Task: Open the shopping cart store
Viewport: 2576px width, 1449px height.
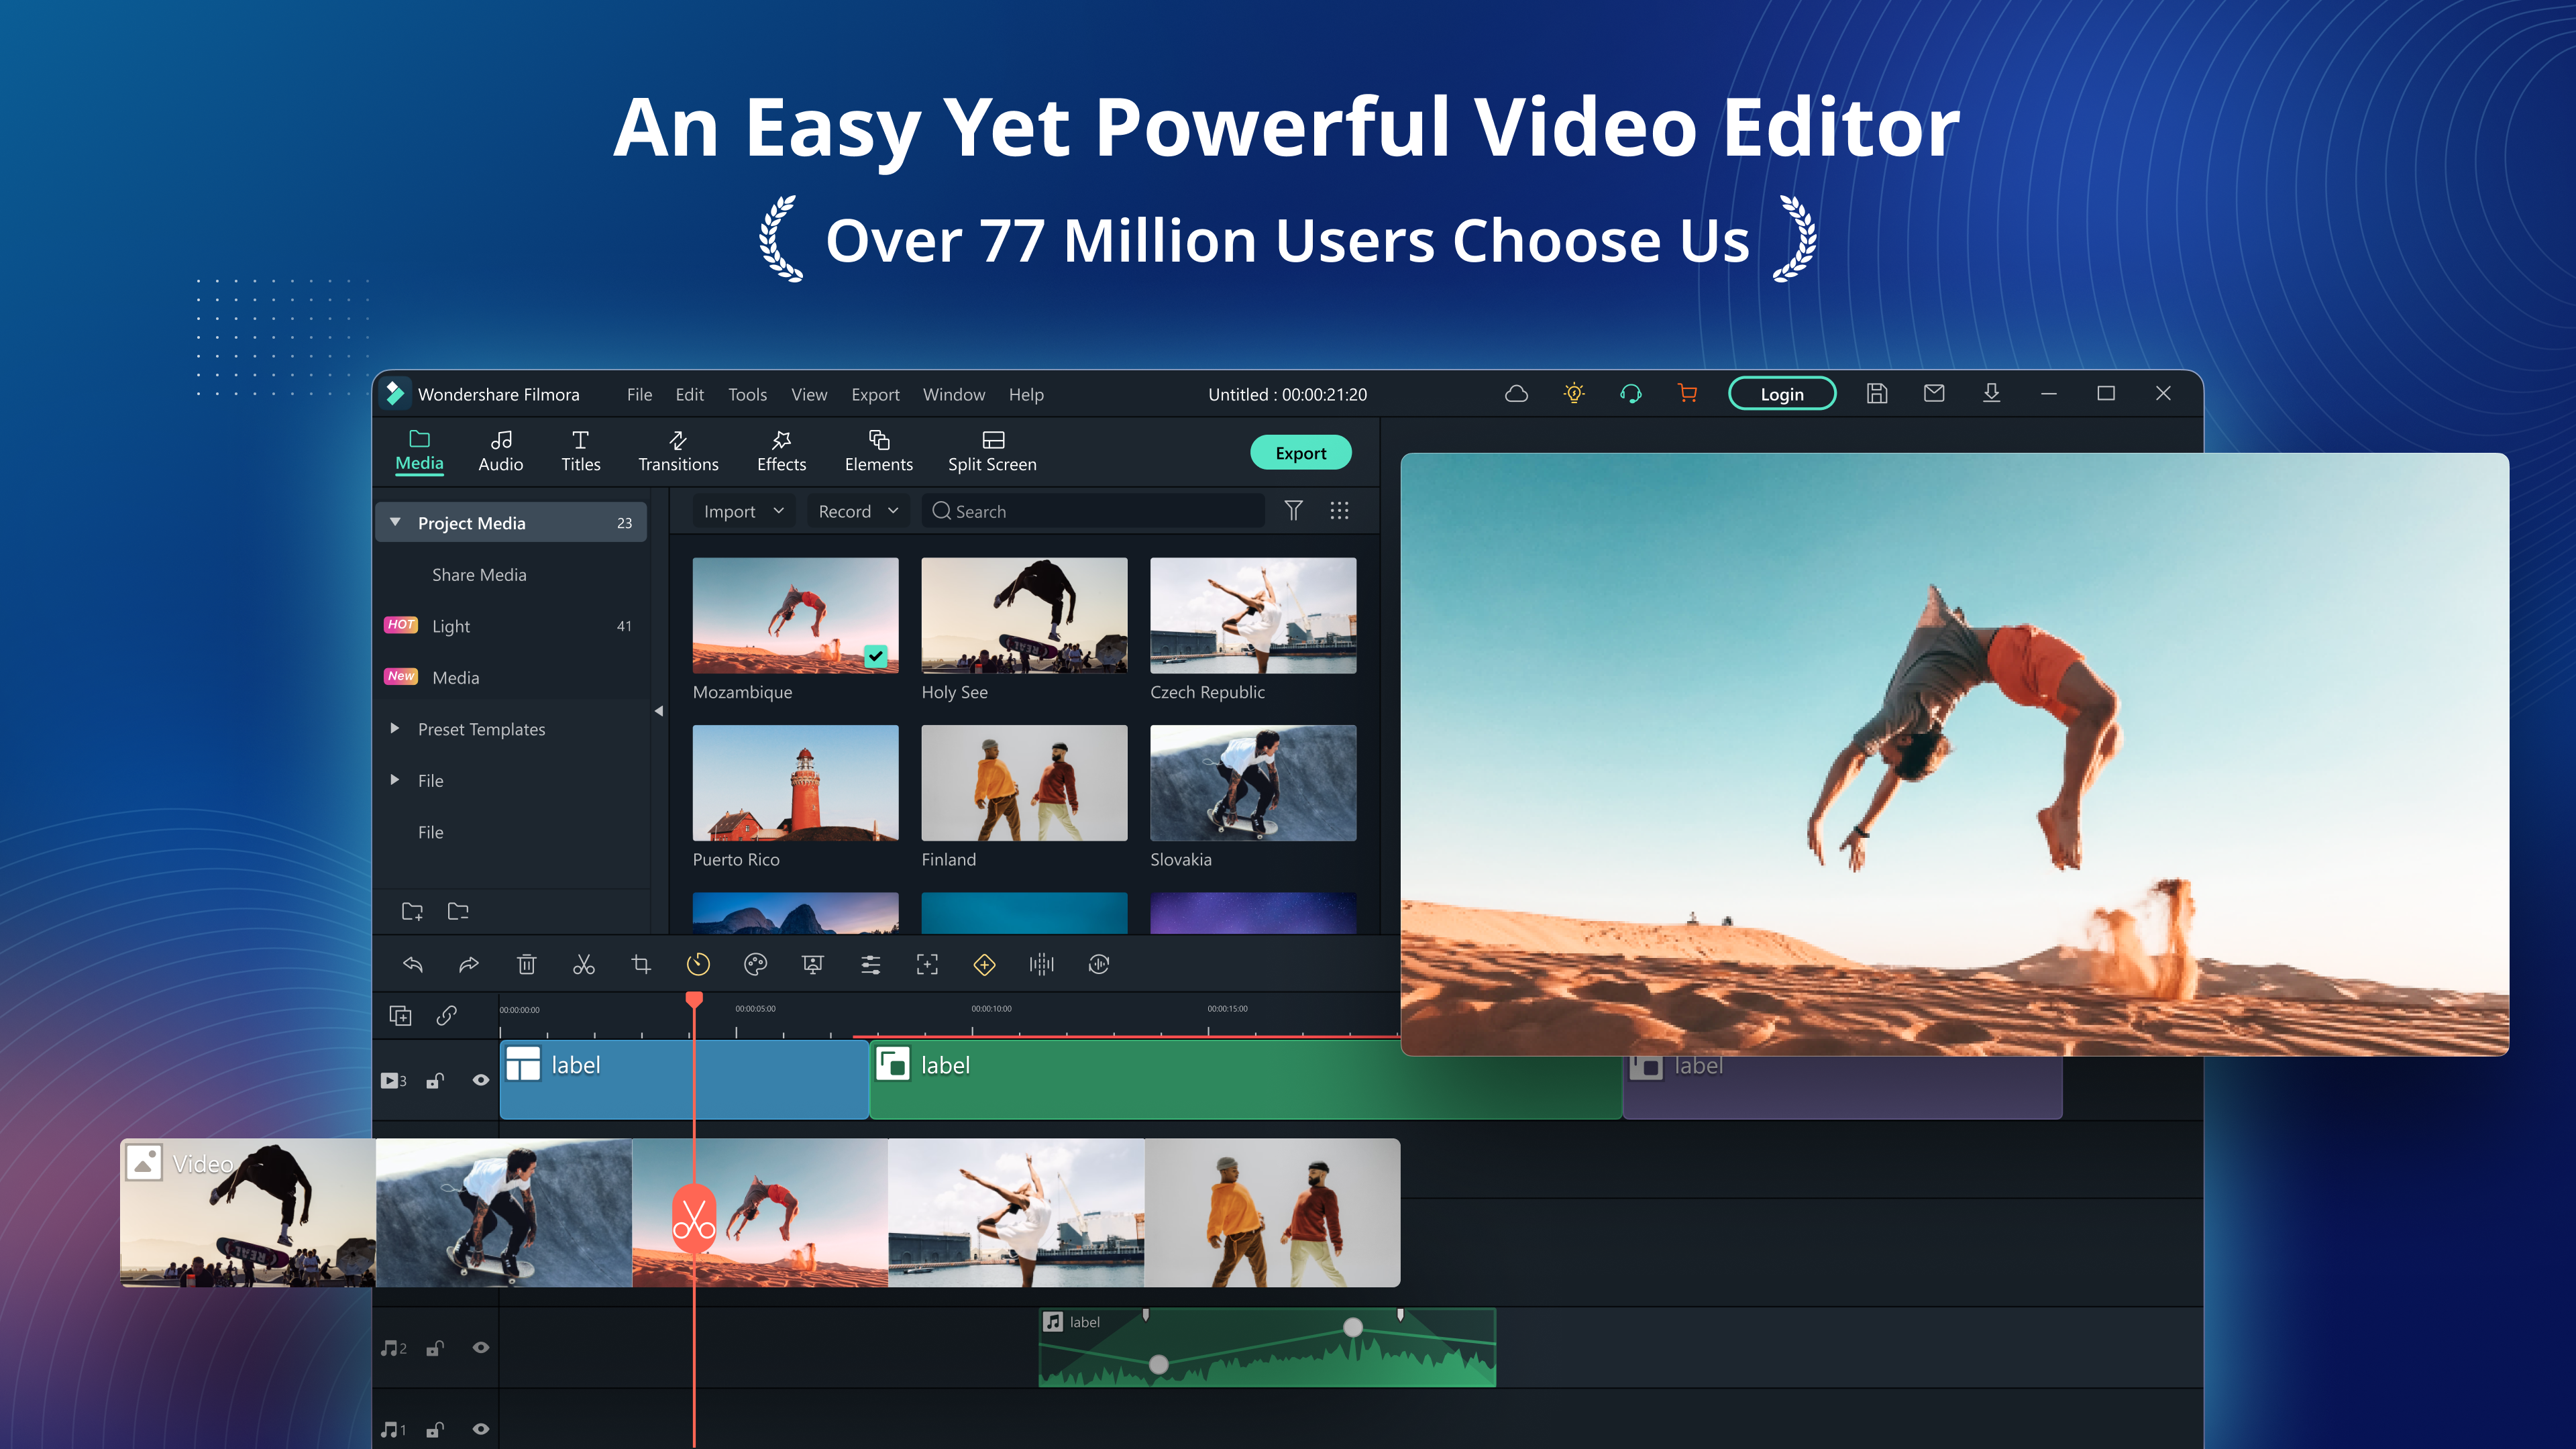Action: tap(1687, 394)
